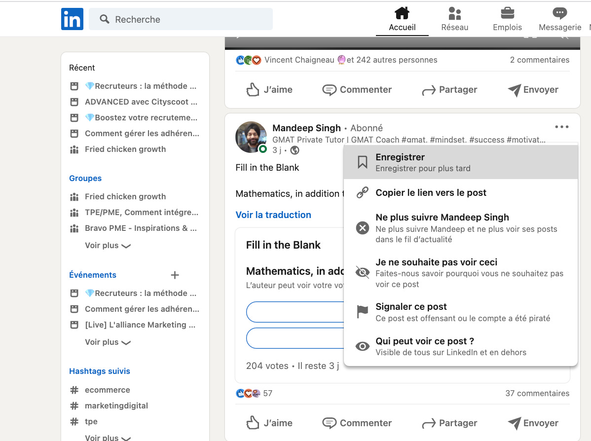The width and height of the screenshot is (591, 441).
Task: Click Envoyer on the top post
Action: click(533, 90)
